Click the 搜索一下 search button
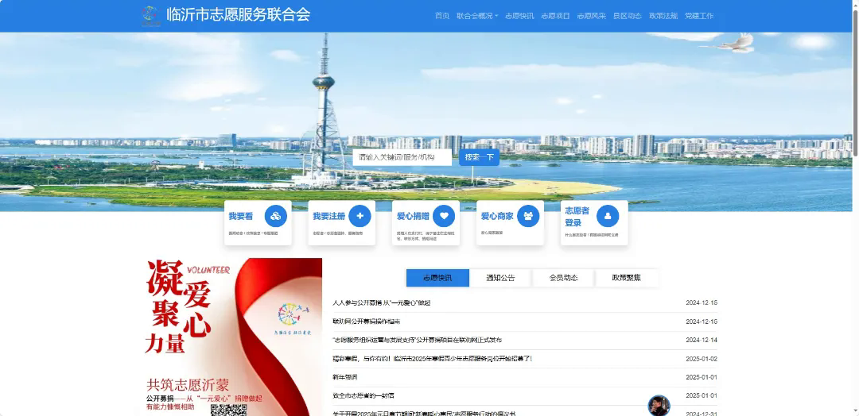This screenshot has width=859, height=416. [480, 157]
